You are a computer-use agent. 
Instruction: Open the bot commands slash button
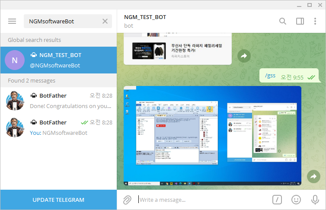277,200
